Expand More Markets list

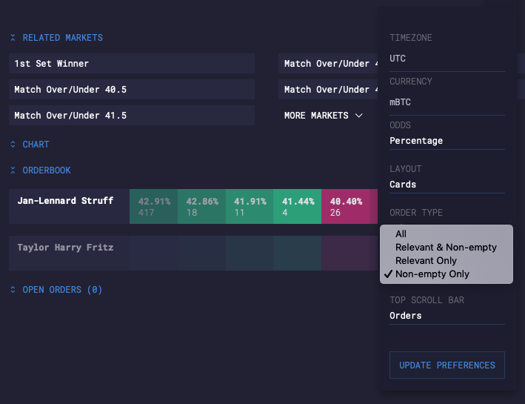click(324, 116)
